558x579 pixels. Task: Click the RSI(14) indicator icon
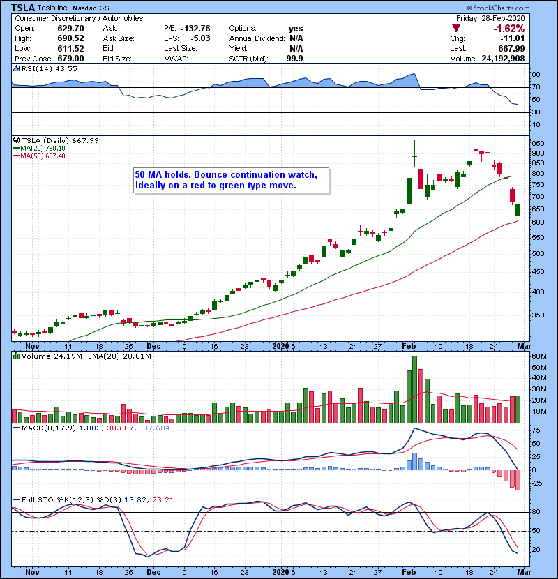tap(16, 68)
